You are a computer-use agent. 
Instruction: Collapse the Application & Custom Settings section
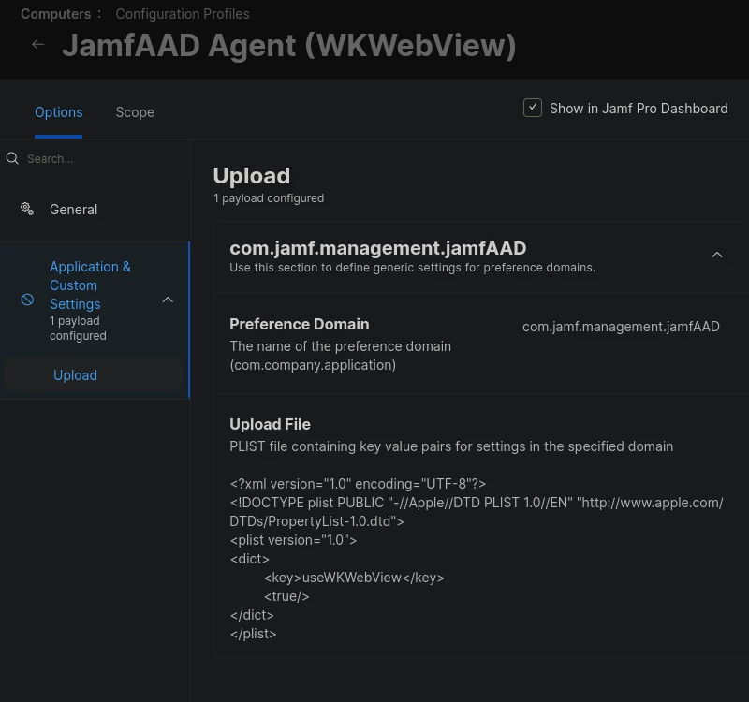(x=168, y=300)
